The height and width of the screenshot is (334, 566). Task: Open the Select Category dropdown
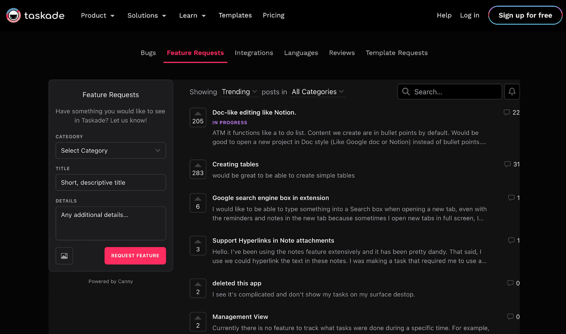coord(111,151)
